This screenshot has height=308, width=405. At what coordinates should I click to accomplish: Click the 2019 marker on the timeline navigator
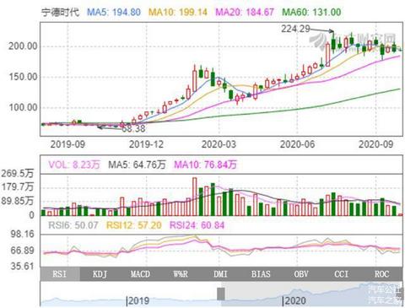[138, 300]
